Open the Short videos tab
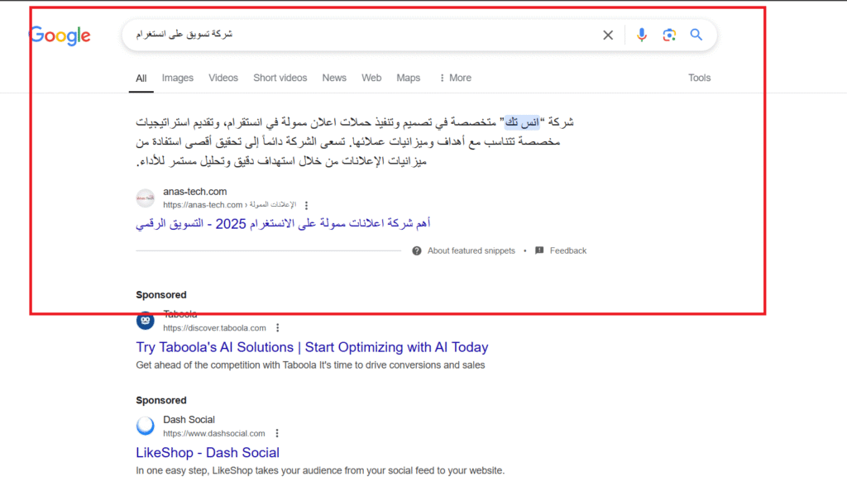This screenshot has height=486, width=847. [280, 78]
